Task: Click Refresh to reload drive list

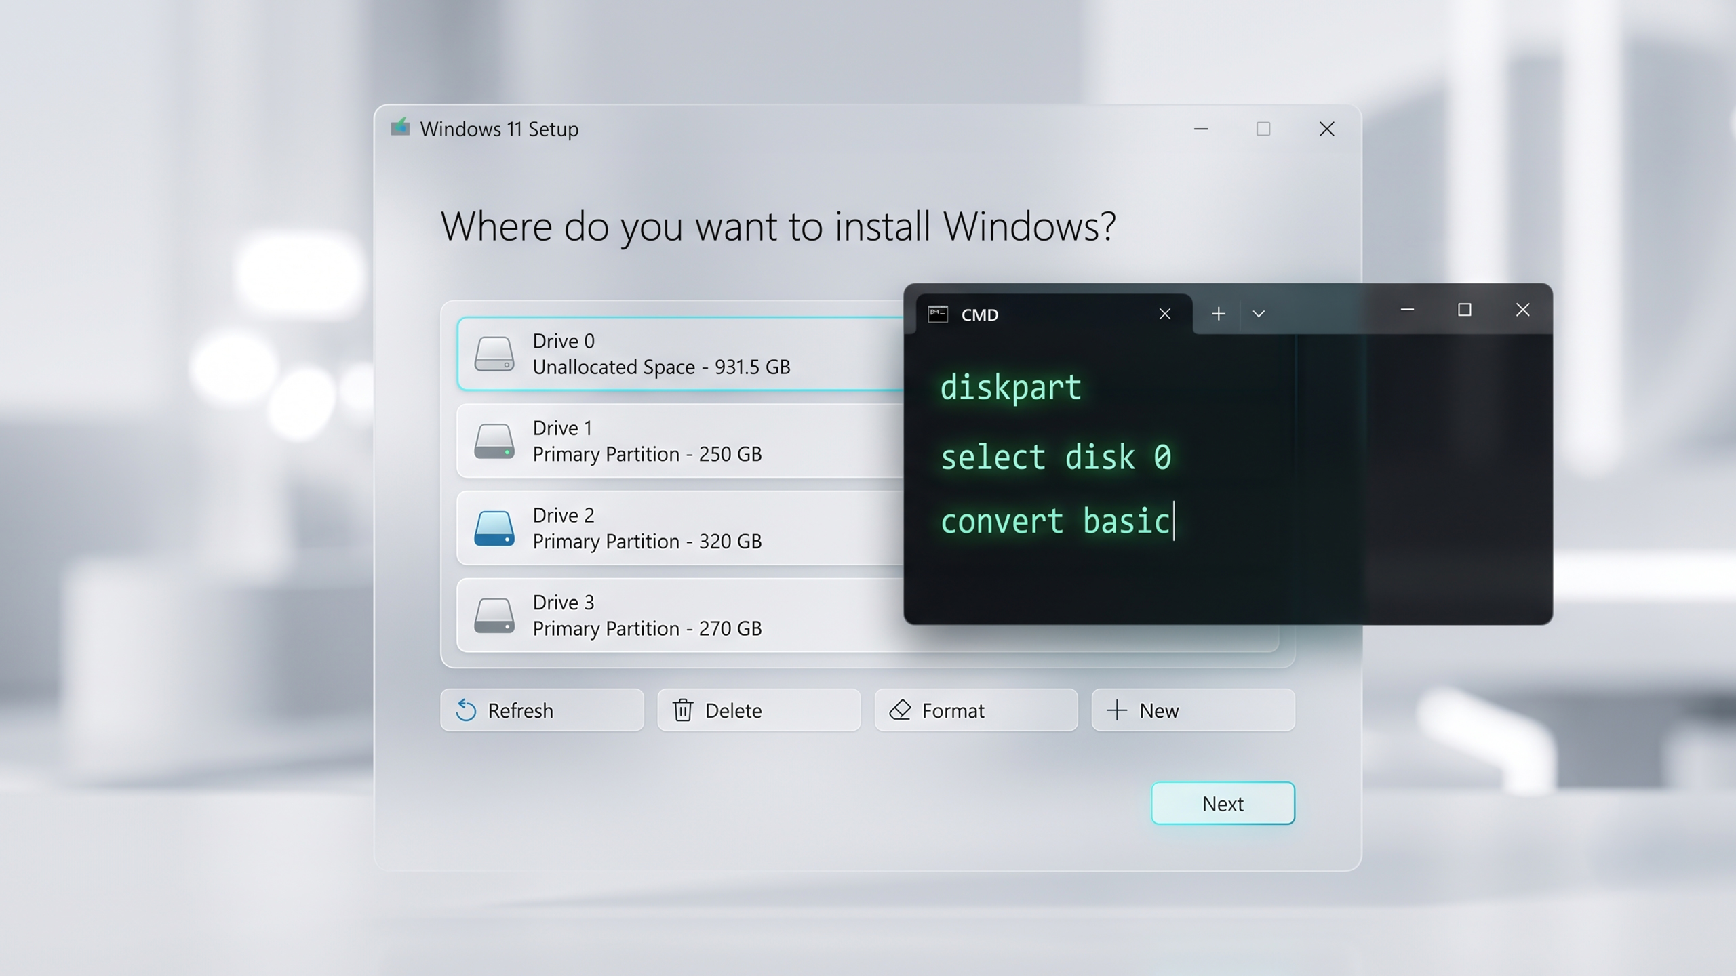Action: tap(542, 710)
